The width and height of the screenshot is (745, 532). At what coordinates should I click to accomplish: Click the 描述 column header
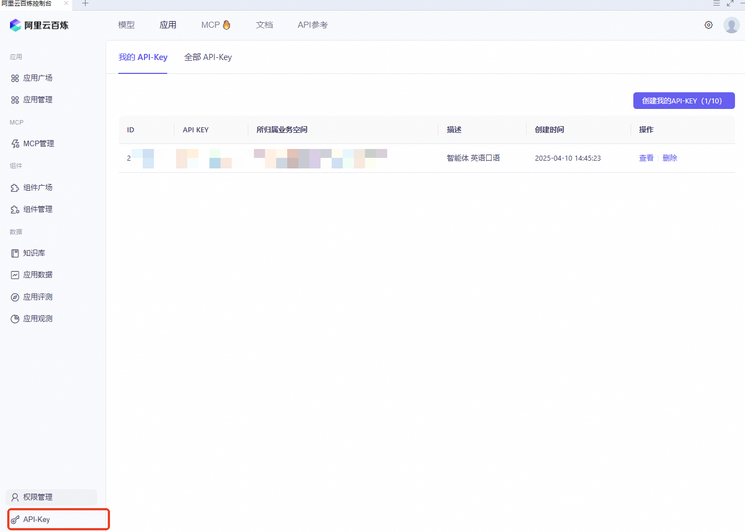tap(454, 130)
